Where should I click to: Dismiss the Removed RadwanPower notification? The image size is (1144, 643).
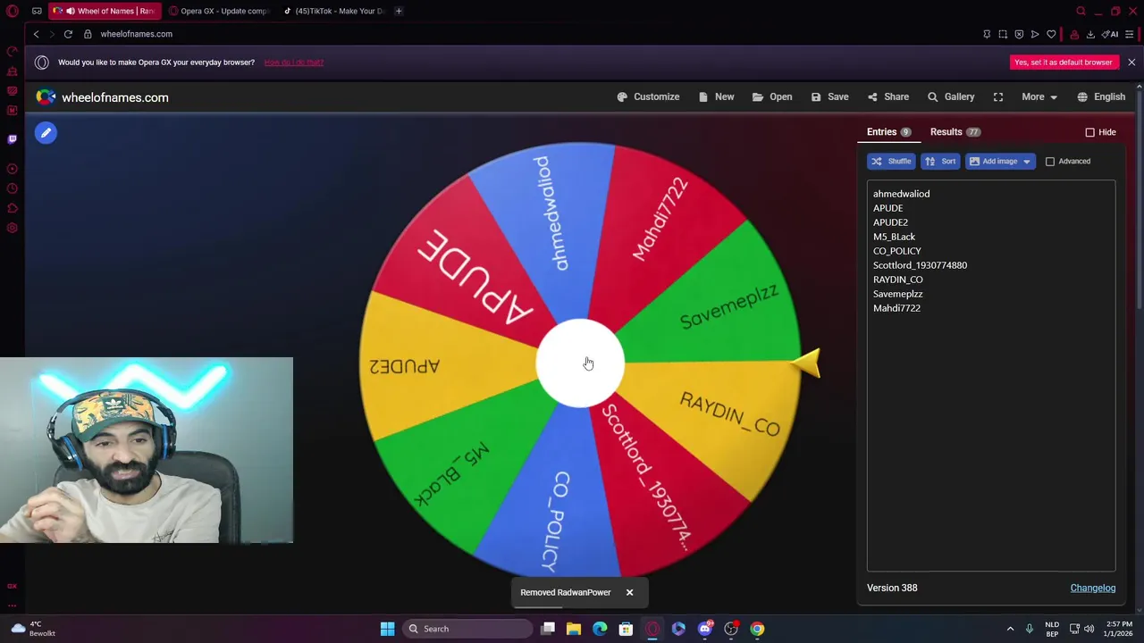(629, 592)
